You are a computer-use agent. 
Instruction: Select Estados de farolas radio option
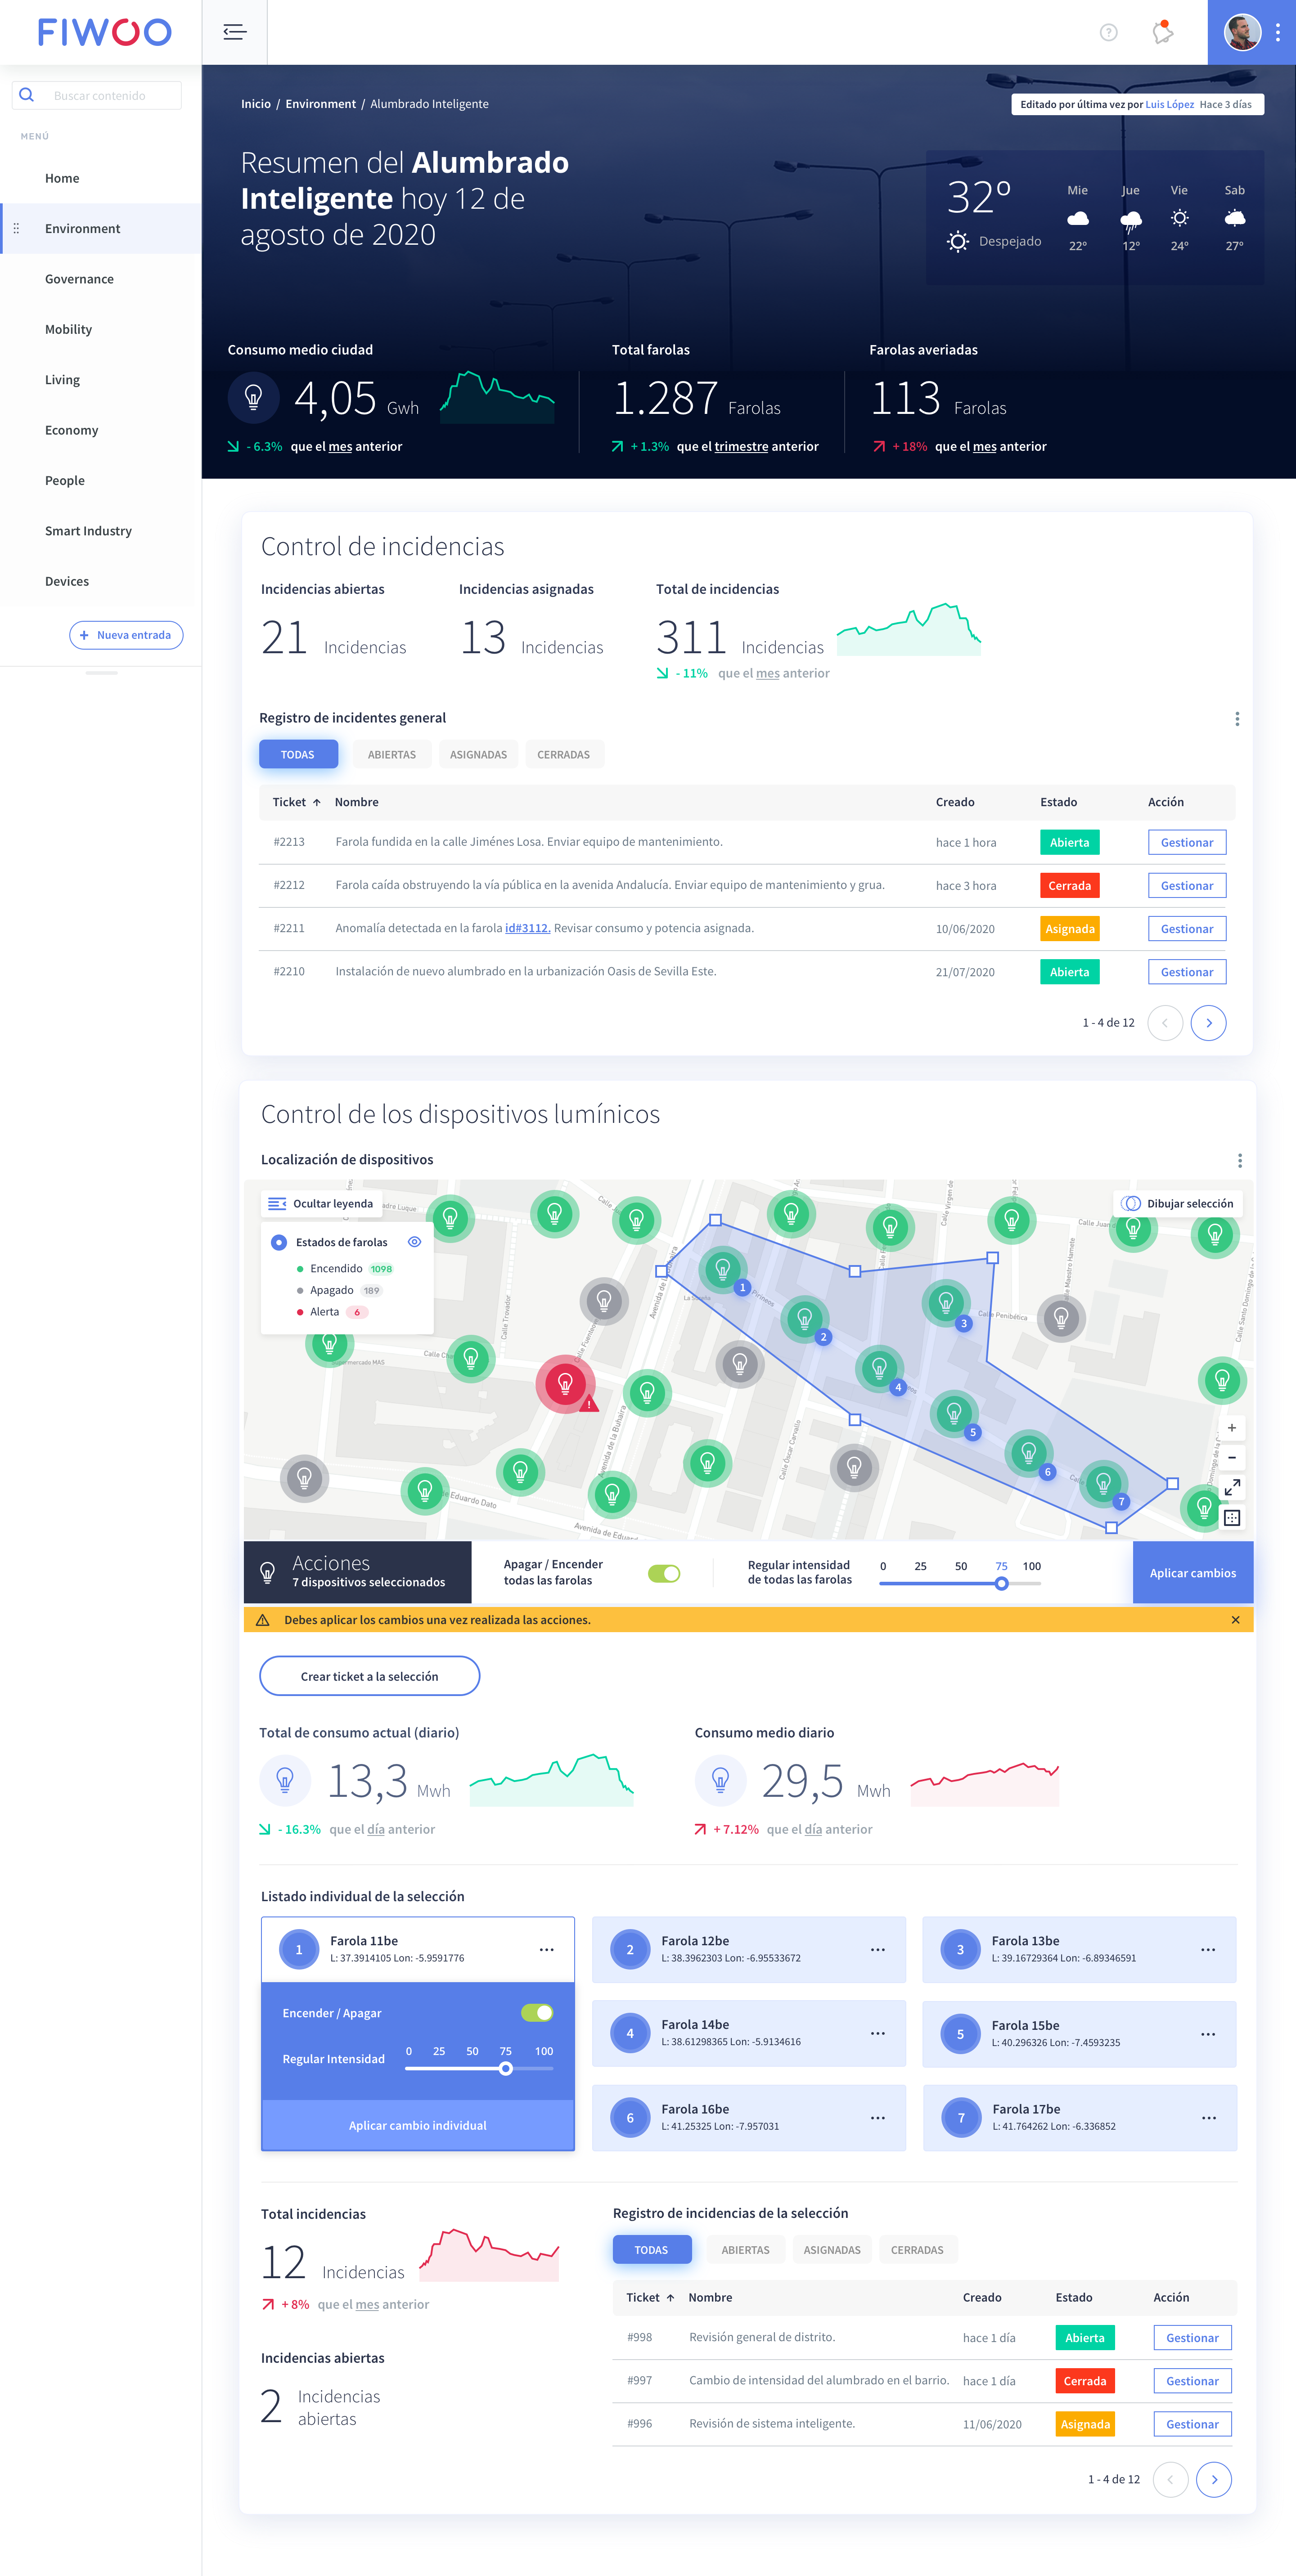click(x=279, y=1242)
